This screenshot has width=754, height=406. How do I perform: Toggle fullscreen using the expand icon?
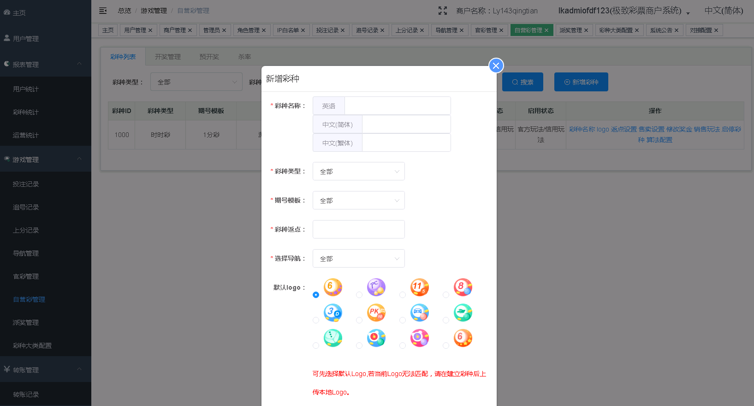[442, 11]
